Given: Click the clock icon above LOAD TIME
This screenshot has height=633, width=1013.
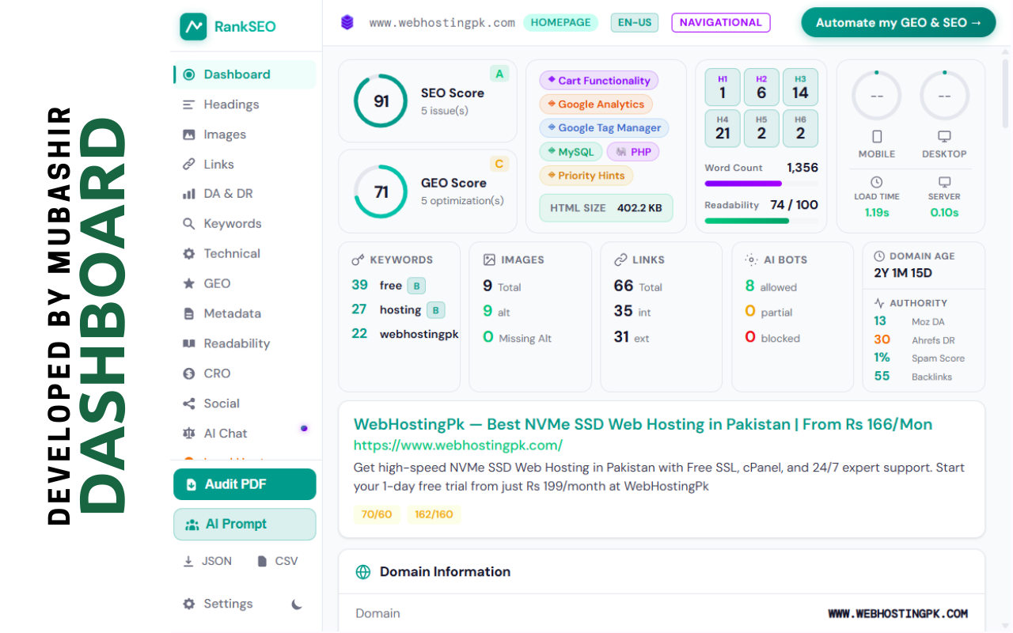Looking at the screenshot, I should point(877,183).
